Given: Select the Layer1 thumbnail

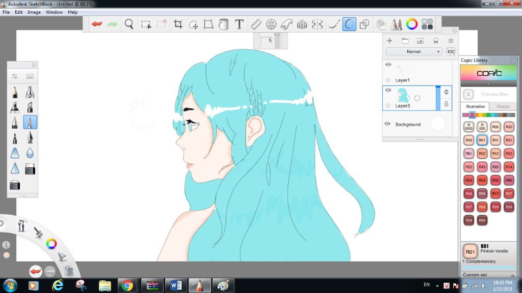Looking at the screenshot, I should (404, 70).
